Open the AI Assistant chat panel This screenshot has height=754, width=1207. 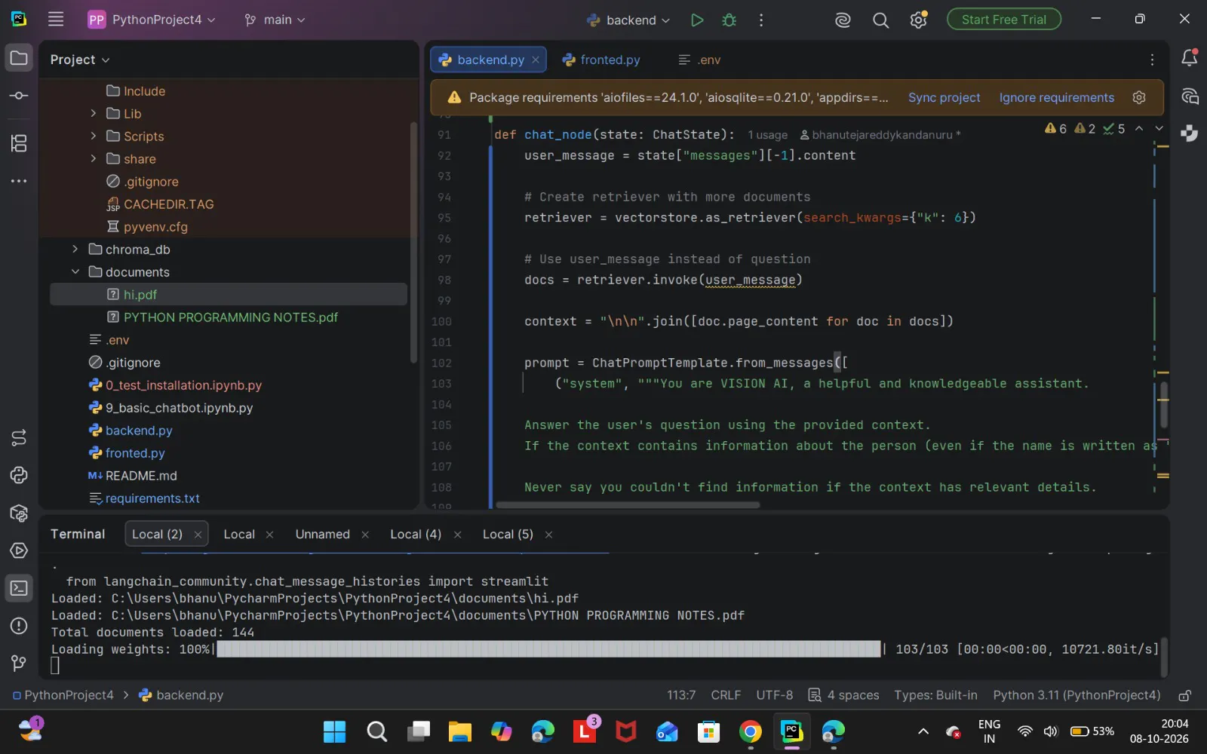pos(1190,96)
